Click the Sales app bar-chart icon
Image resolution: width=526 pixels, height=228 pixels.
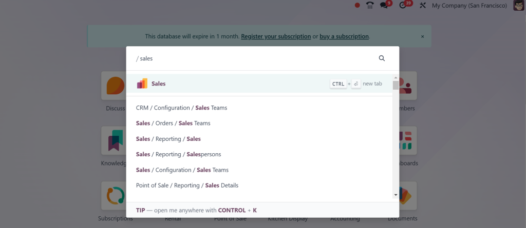(x=142, y=84)
